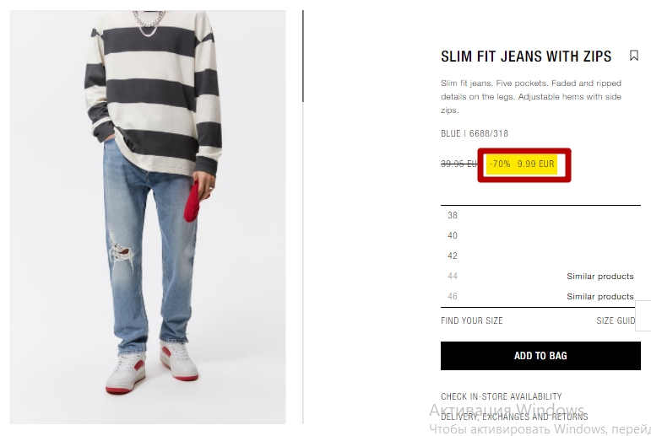Select size 42
This screenshot has width=651, height=436.
point(540,256)
